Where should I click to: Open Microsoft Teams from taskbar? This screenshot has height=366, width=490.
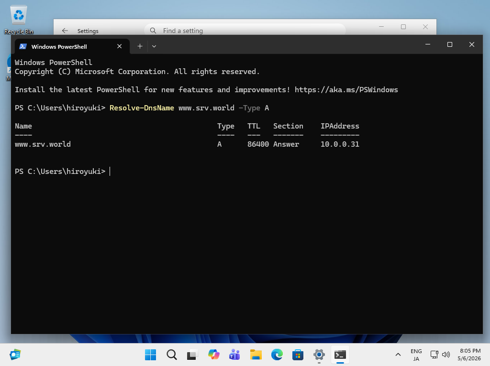234,355
